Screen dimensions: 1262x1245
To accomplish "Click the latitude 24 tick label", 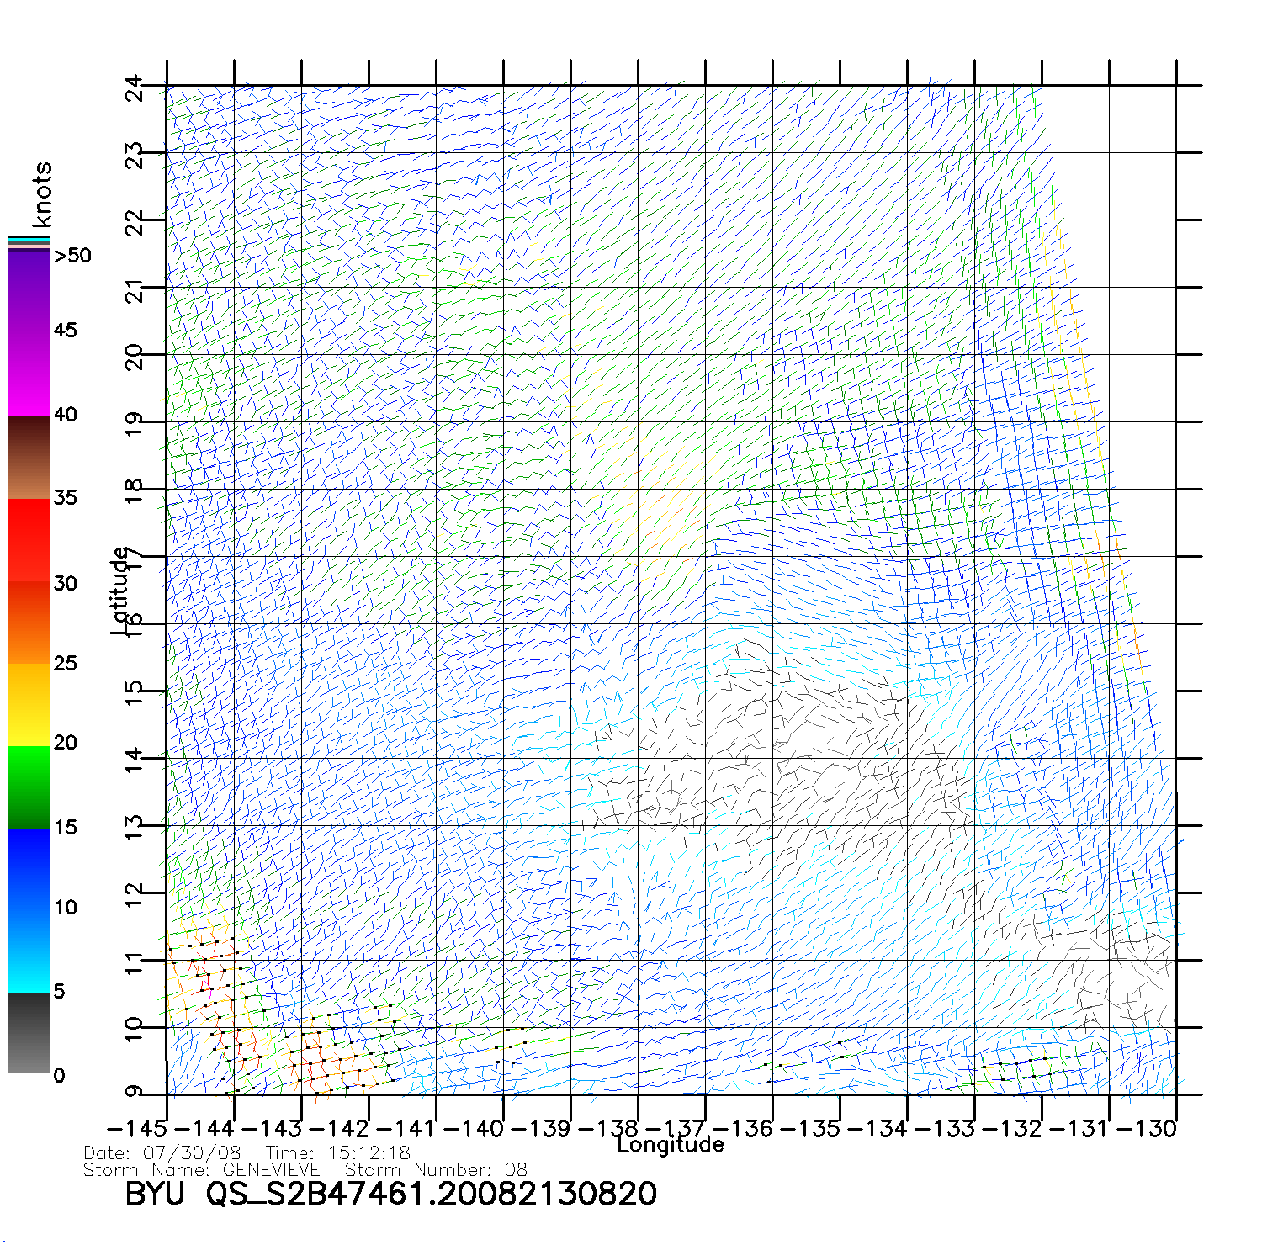I will 134,87.
